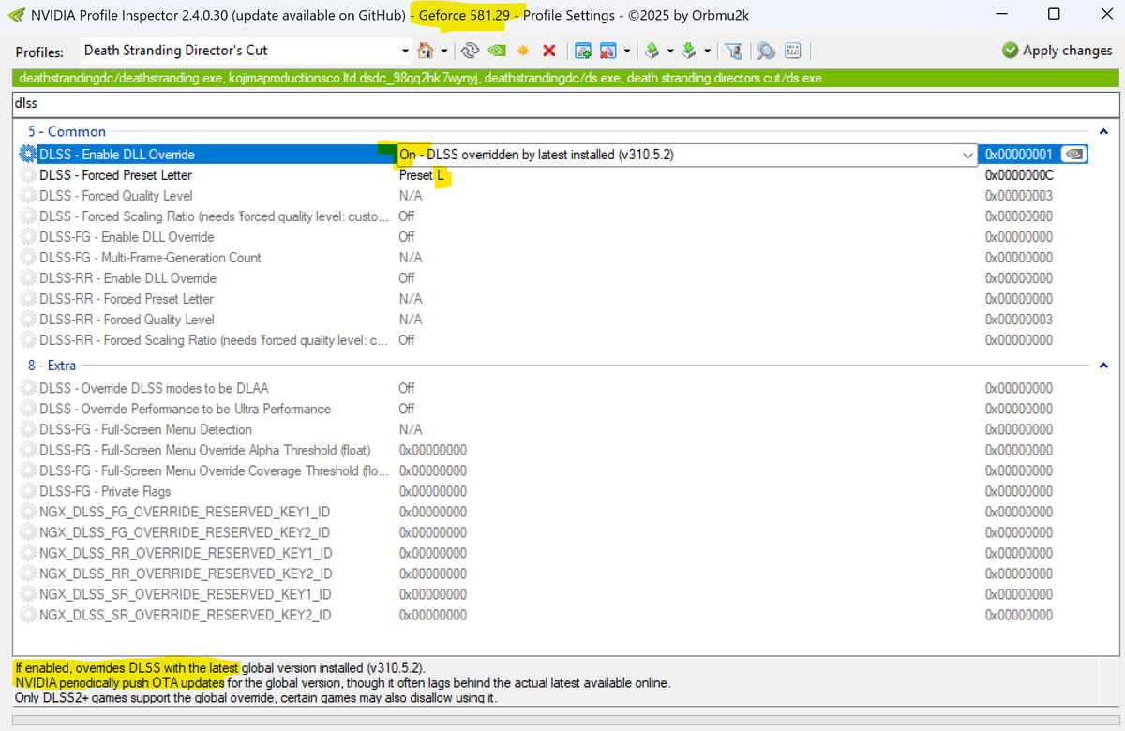Click the gear icon for DLSS-FG Private Flags
This screenshot has width=1125, height=731.
[27, 491]
